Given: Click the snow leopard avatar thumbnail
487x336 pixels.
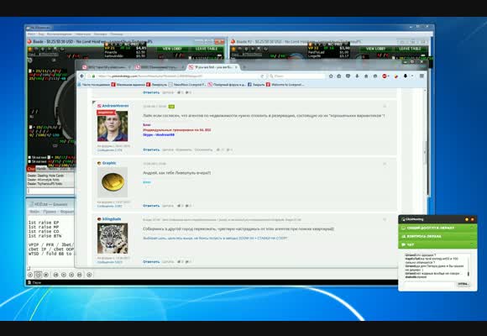Looking at the screenshot, I should coord(113,239).
